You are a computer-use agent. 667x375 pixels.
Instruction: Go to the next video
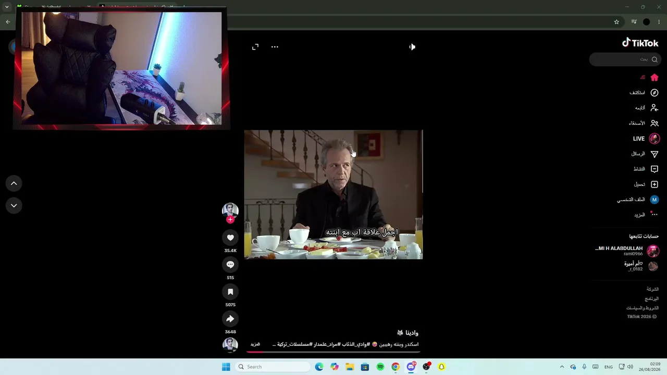(x=14, y=206)
